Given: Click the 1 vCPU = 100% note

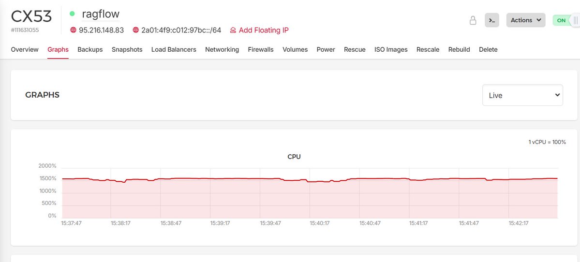Looking at the screenshot, I should 547,142.
